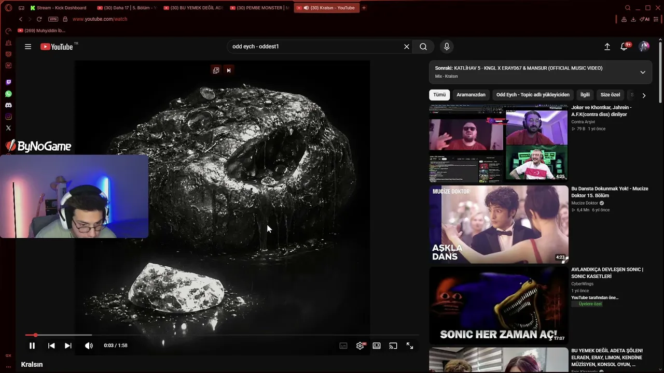The height and width of the screenshot is (373, 664).
Task: Open the YouTube create/upload button
Action: (607, 47)
